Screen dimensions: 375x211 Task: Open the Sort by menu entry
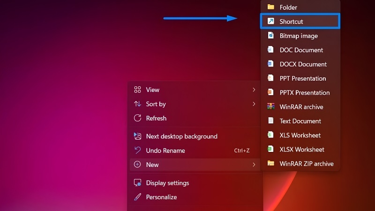[x=195, y=104]
